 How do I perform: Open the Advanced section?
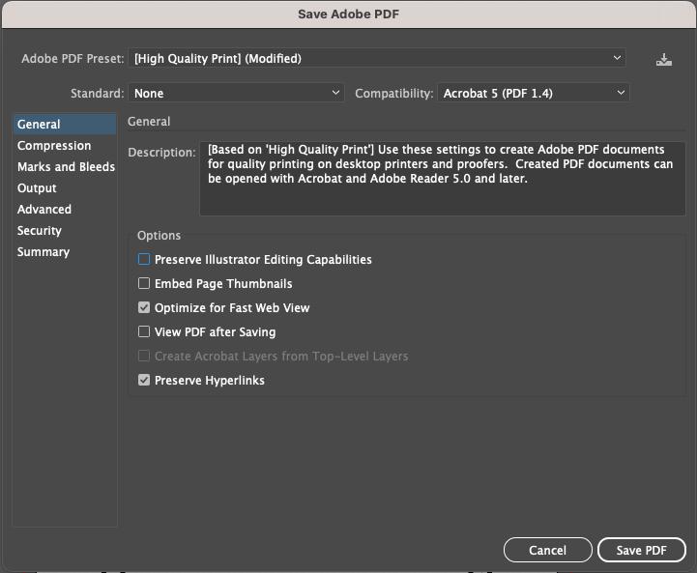click(x=44, y=210)
